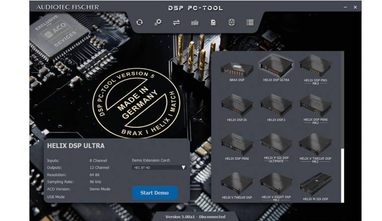Click the music note file icon

click(x=213, y=23)
